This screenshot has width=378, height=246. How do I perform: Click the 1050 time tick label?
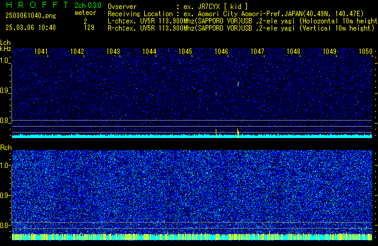[x=365, y=52]
